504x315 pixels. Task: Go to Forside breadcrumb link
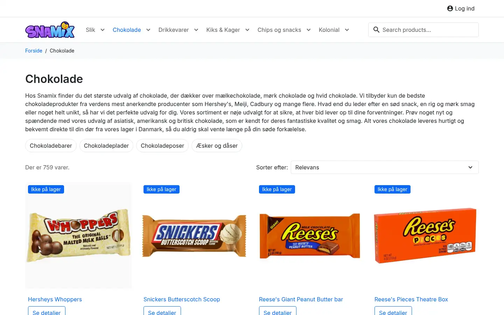pos(34,51)
